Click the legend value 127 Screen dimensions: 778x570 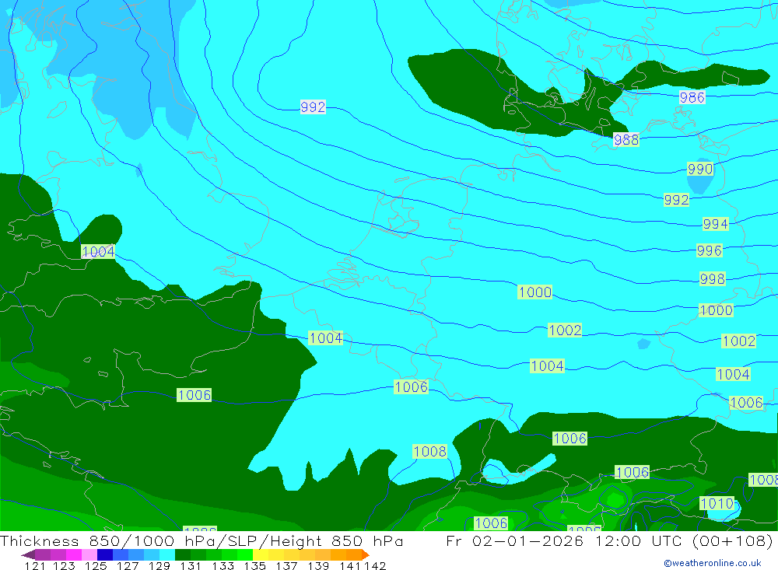pos(128,565)
